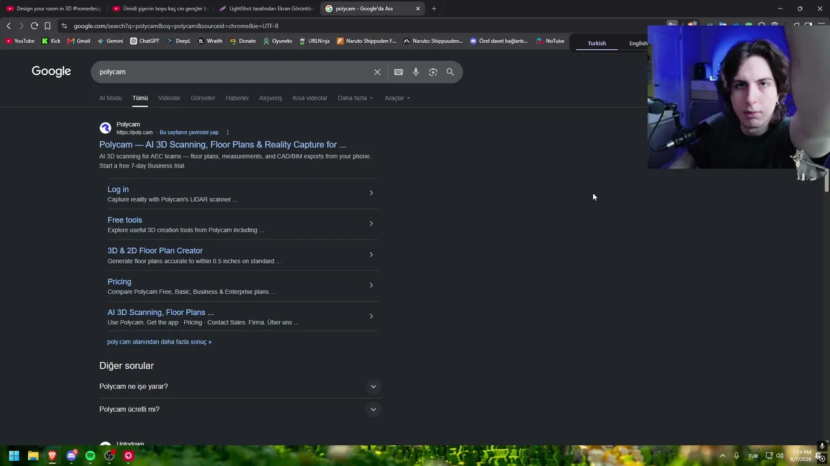Clear the search box with the X icon
Viewport: 830px width, 466px height.
coord(377,72)
